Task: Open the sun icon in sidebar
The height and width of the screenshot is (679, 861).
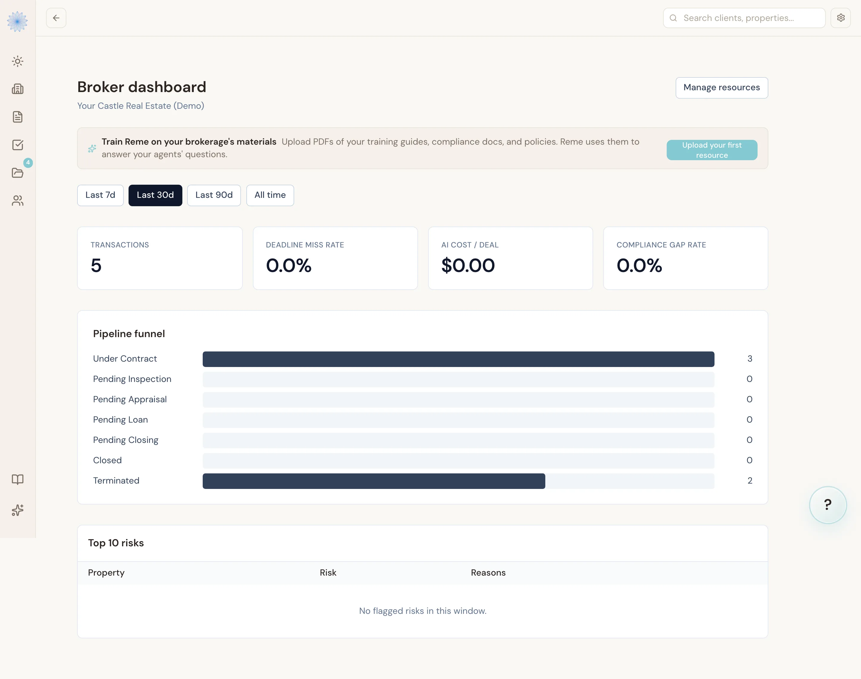Action: tap(18, 61)
